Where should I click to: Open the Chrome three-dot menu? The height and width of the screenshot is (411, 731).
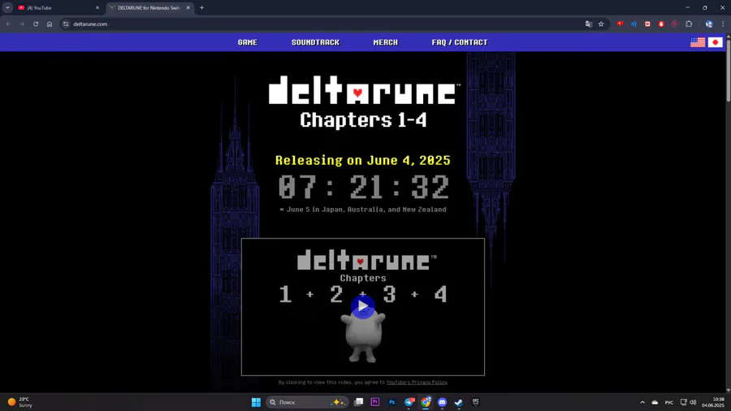point(723,24)
